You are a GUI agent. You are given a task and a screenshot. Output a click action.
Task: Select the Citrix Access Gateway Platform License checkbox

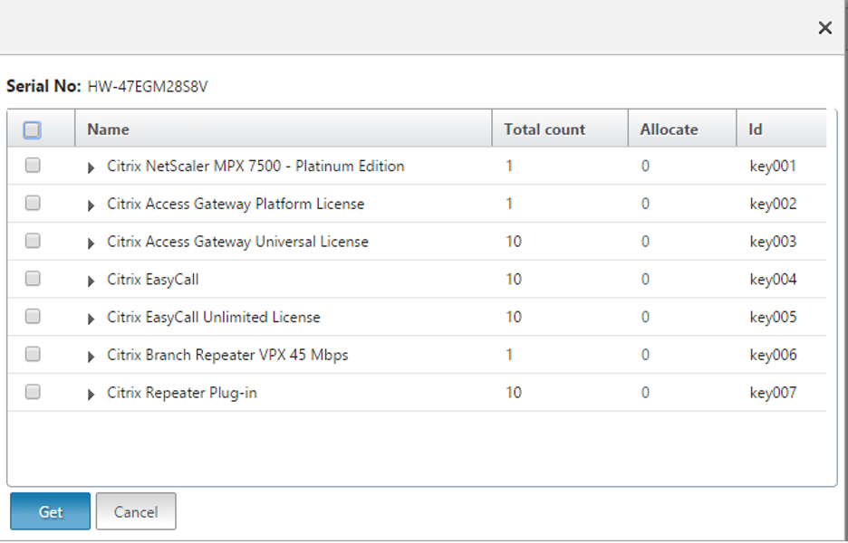[x=33, y=204]
